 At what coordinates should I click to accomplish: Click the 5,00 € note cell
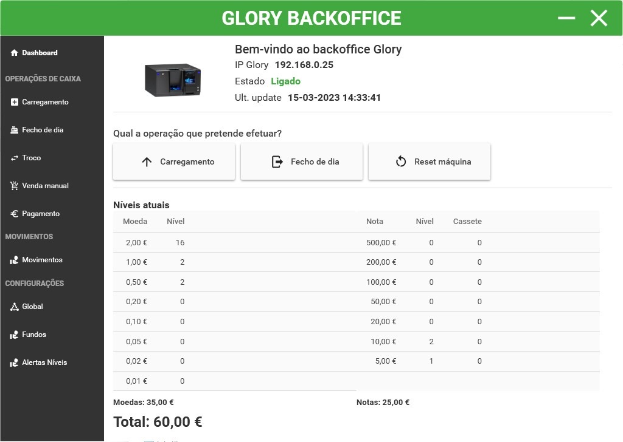coord(385,361)
